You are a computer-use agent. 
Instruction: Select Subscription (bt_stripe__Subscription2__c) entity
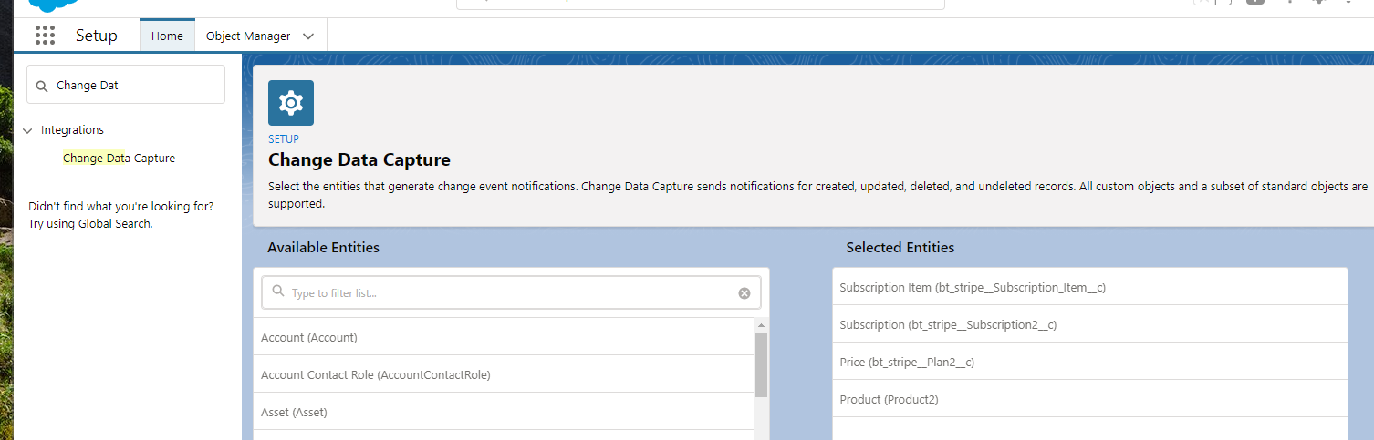click(x=1089, y=324)
